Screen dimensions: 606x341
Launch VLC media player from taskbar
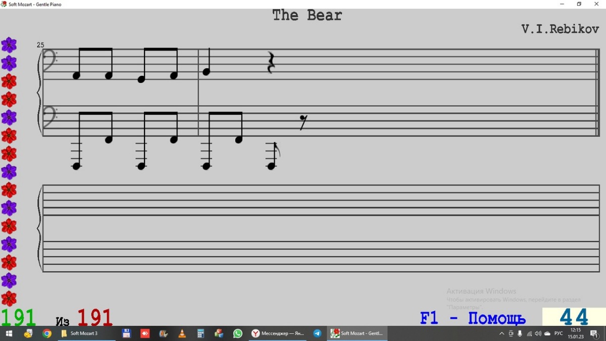click(182, 333)
